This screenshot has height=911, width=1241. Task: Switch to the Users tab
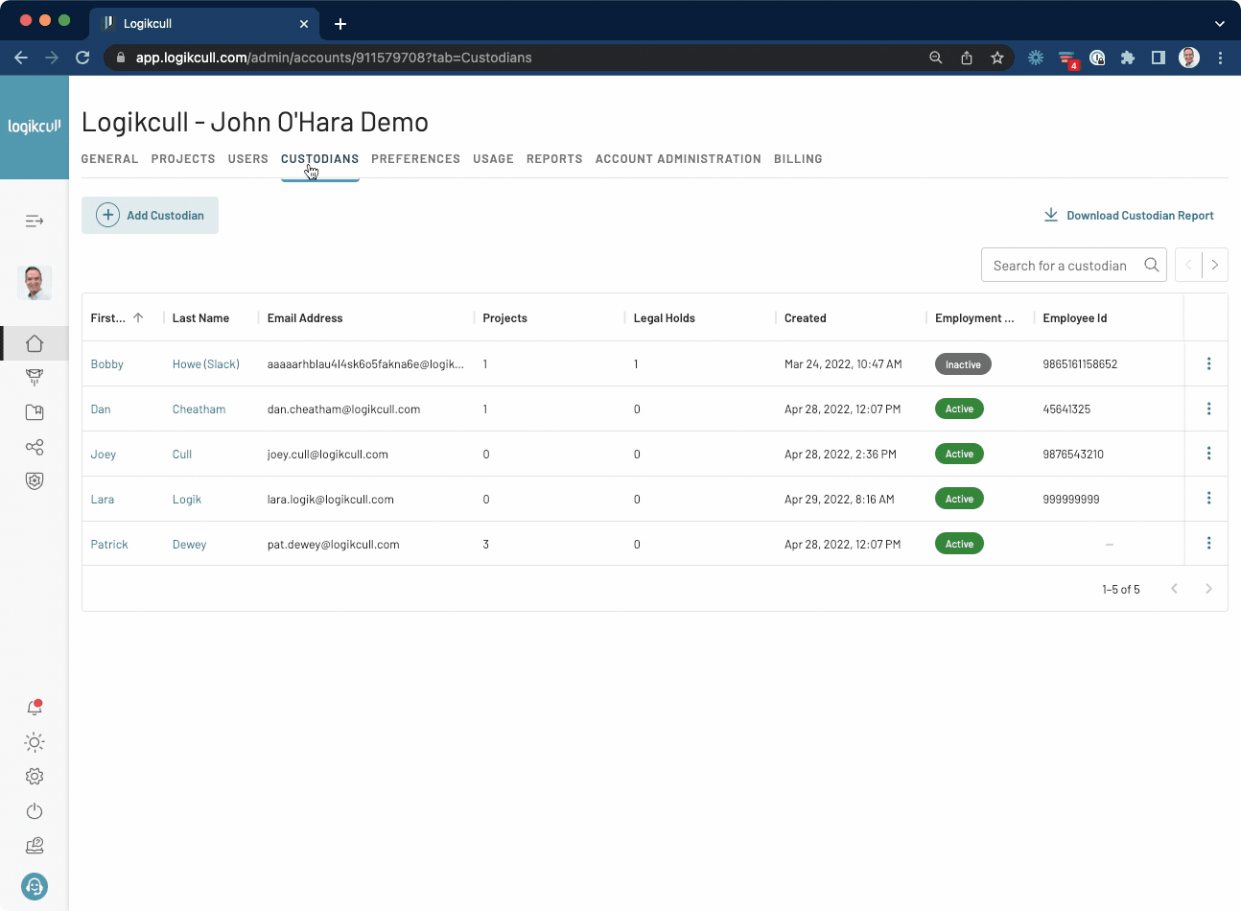tap(248, 159)
